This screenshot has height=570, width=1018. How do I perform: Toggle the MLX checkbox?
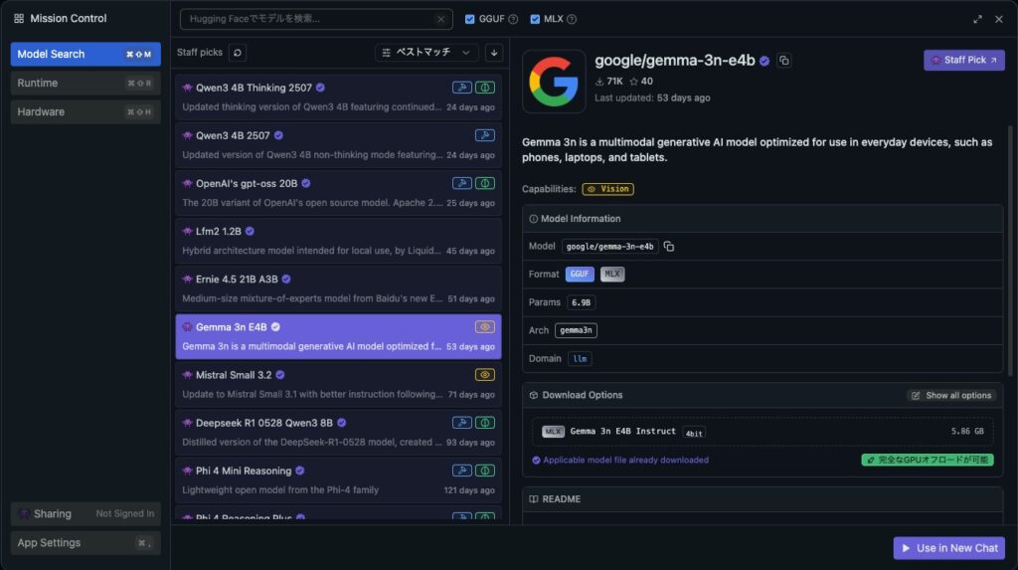click(535, 19)
